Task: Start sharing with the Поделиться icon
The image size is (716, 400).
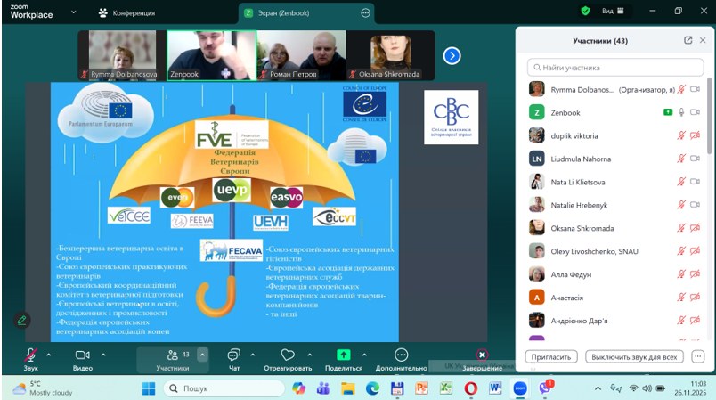Action: click(344, 355)
